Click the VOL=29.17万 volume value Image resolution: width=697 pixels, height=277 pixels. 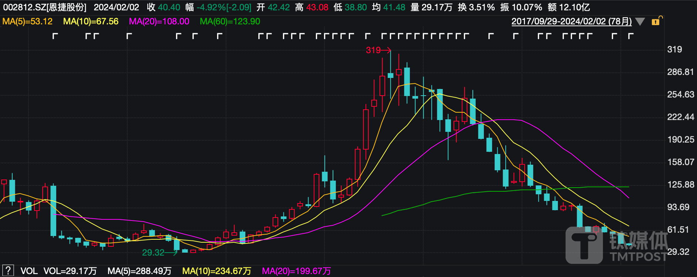pos(70,271)
